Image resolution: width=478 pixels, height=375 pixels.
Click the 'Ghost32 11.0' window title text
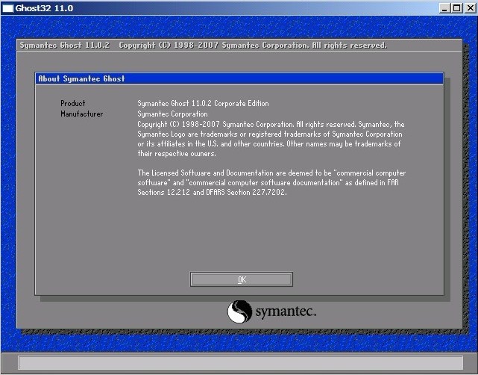coord(45,7)
